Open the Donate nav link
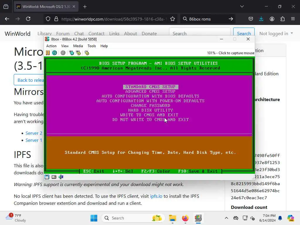The image size is (300, 225). tap(149, 34)
